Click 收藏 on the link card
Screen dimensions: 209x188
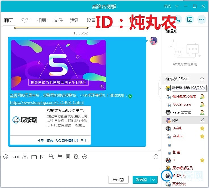pos(50,140)
